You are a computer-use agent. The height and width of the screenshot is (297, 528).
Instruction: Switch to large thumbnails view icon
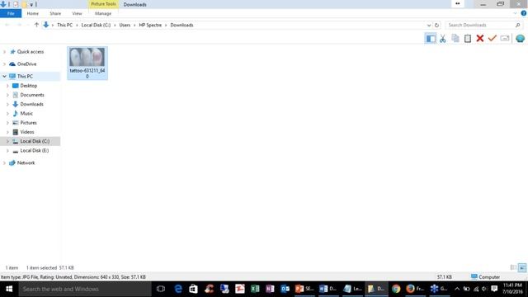tap(522, 267)
